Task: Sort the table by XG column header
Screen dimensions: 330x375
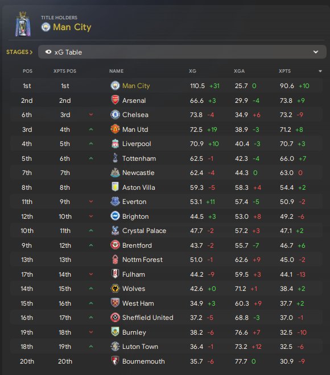Action: point(192,71)
